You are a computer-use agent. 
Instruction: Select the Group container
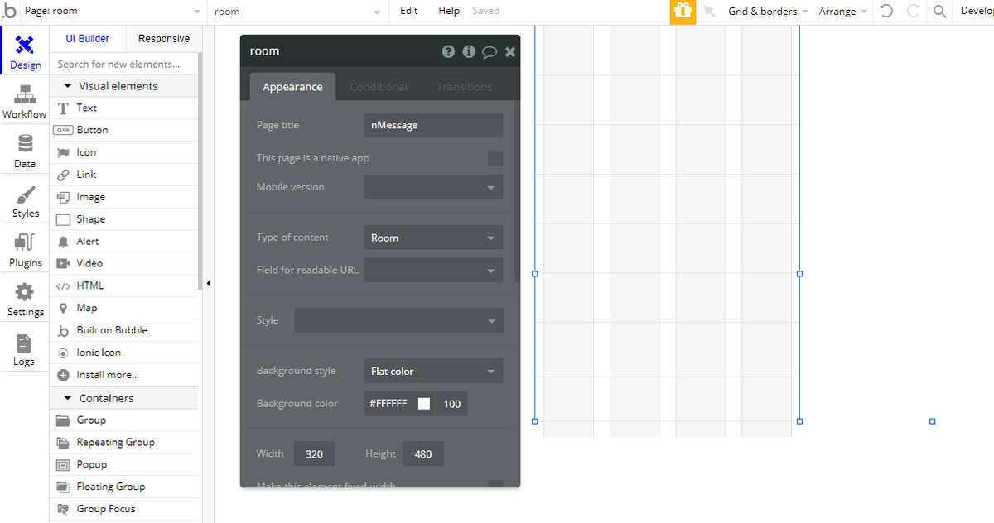click(124, 420)
